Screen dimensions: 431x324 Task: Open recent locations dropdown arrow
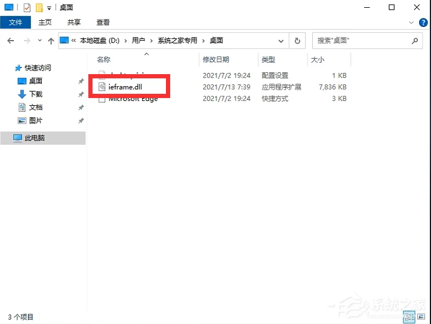(40, 41)
